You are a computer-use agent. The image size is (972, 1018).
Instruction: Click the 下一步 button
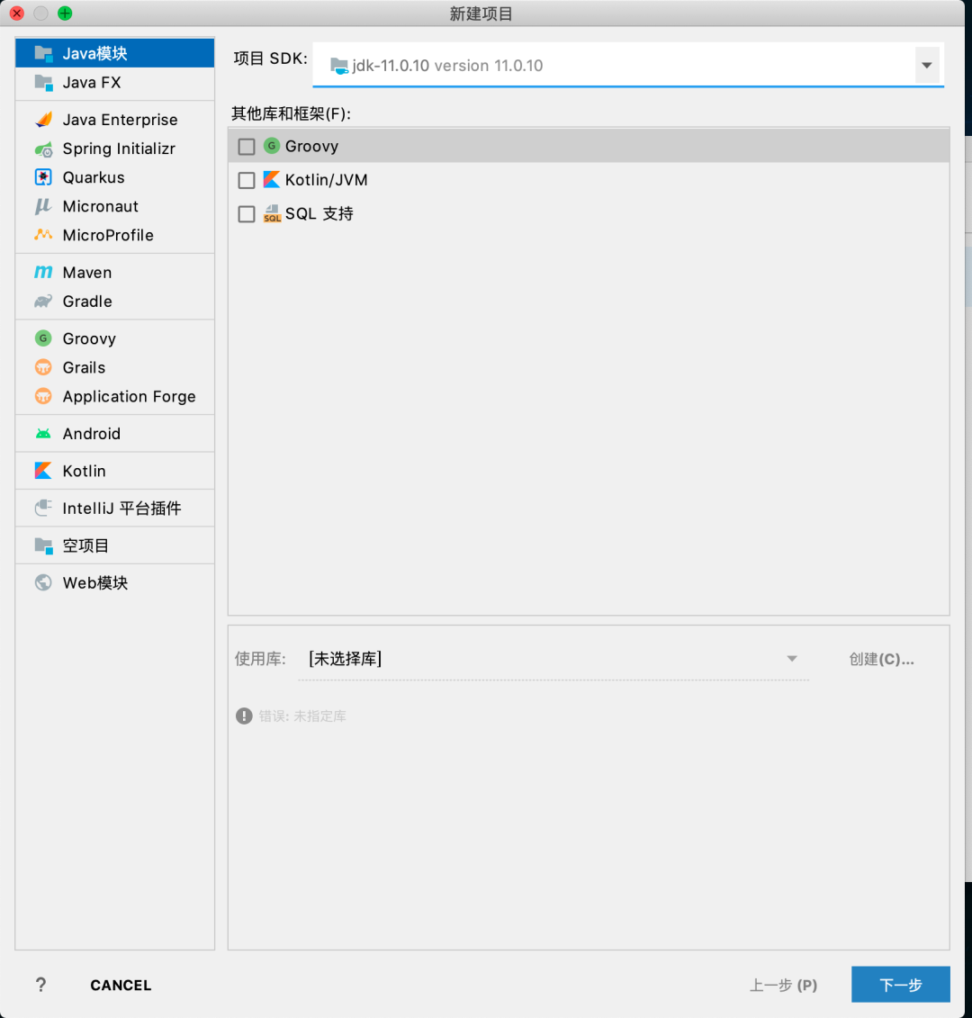[x=901, y=984]
